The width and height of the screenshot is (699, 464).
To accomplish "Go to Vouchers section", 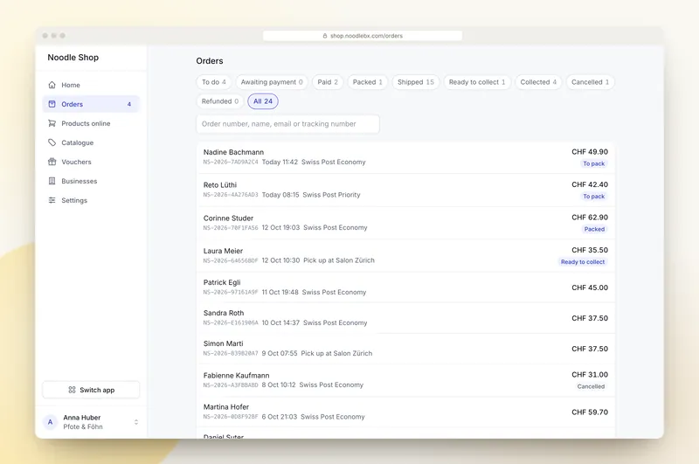I will pyautogui.click(x=91, y=162).
